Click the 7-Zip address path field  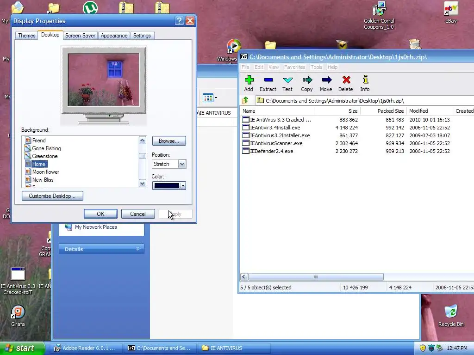click(x=365, y=100)
